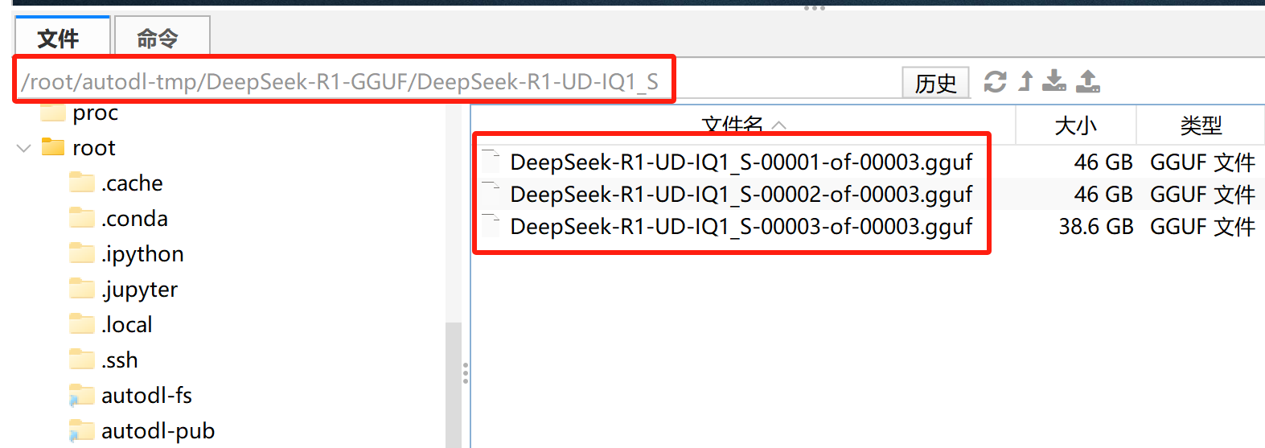The image size is (1265, 448).
Task: Select the proc folder in tree
Action: click(x=96, y=113)
